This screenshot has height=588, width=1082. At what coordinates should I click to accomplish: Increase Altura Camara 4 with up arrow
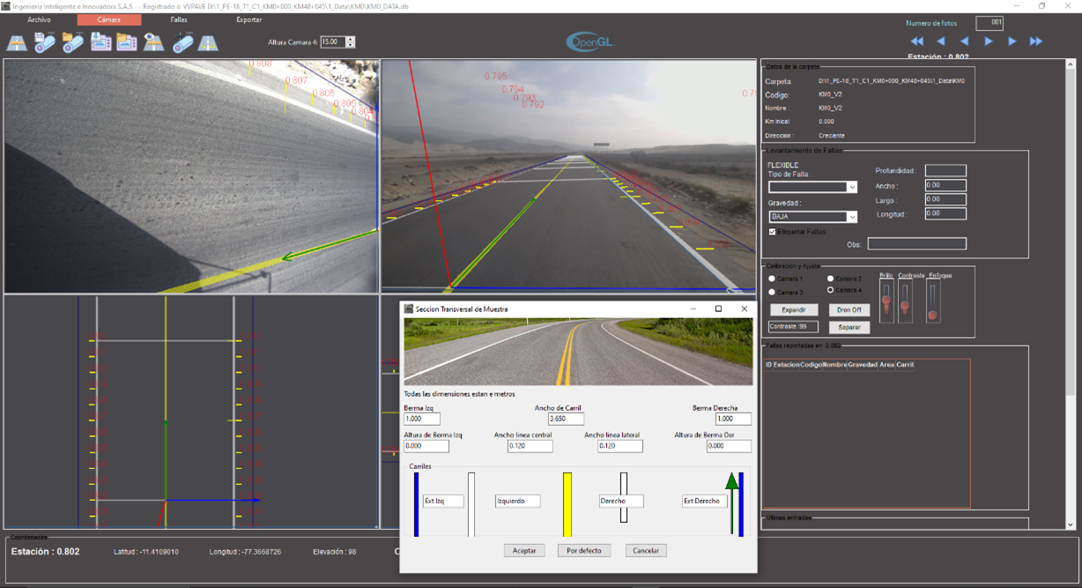[x=351, y=40]
